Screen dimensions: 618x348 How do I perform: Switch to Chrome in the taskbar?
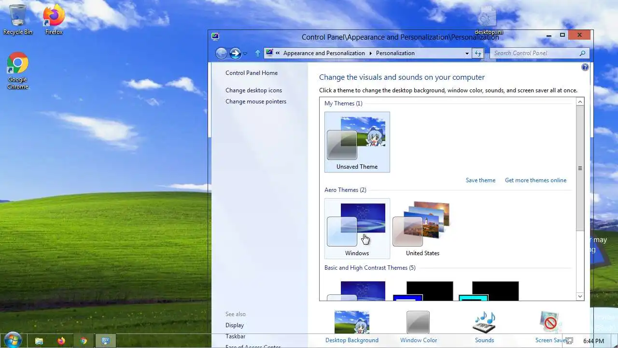(x=84, y=341)
